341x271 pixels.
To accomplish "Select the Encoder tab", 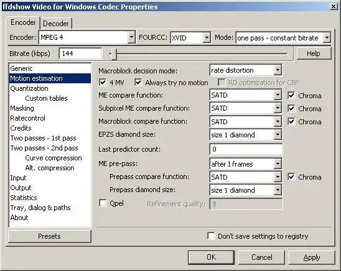I will (23, 22).
